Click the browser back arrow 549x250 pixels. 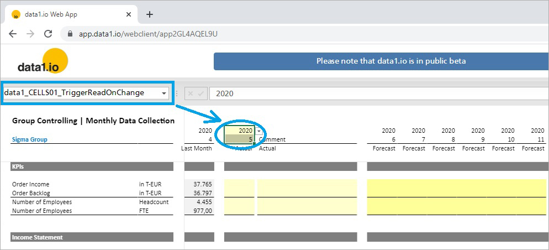(13, 34)
